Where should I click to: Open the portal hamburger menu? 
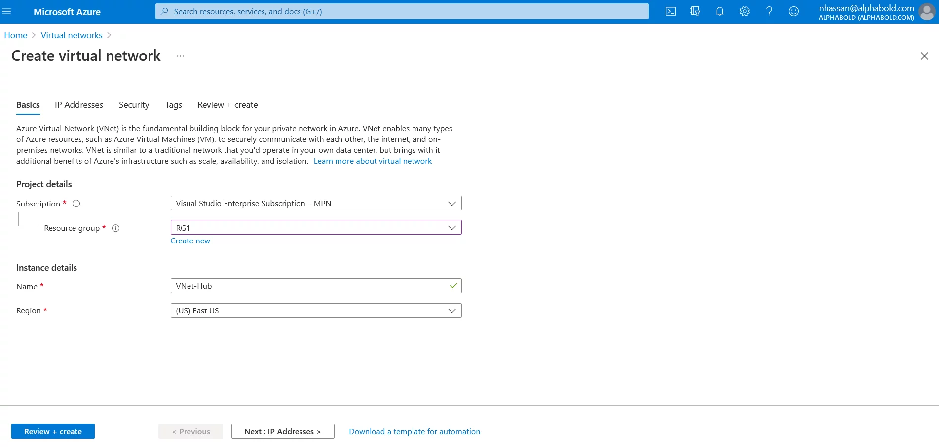tap(6, 11)
